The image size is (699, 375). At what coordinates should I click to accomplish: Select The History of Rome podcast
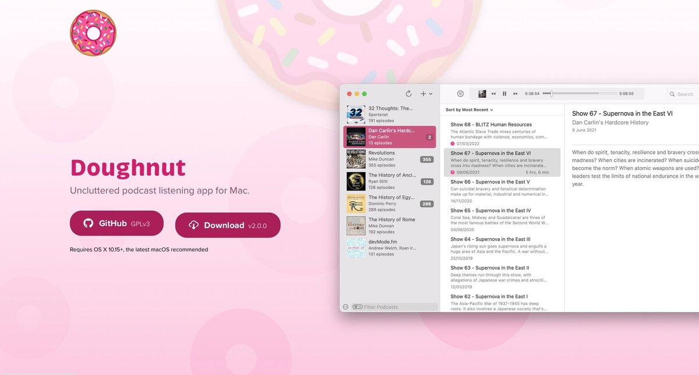point(390,226)
